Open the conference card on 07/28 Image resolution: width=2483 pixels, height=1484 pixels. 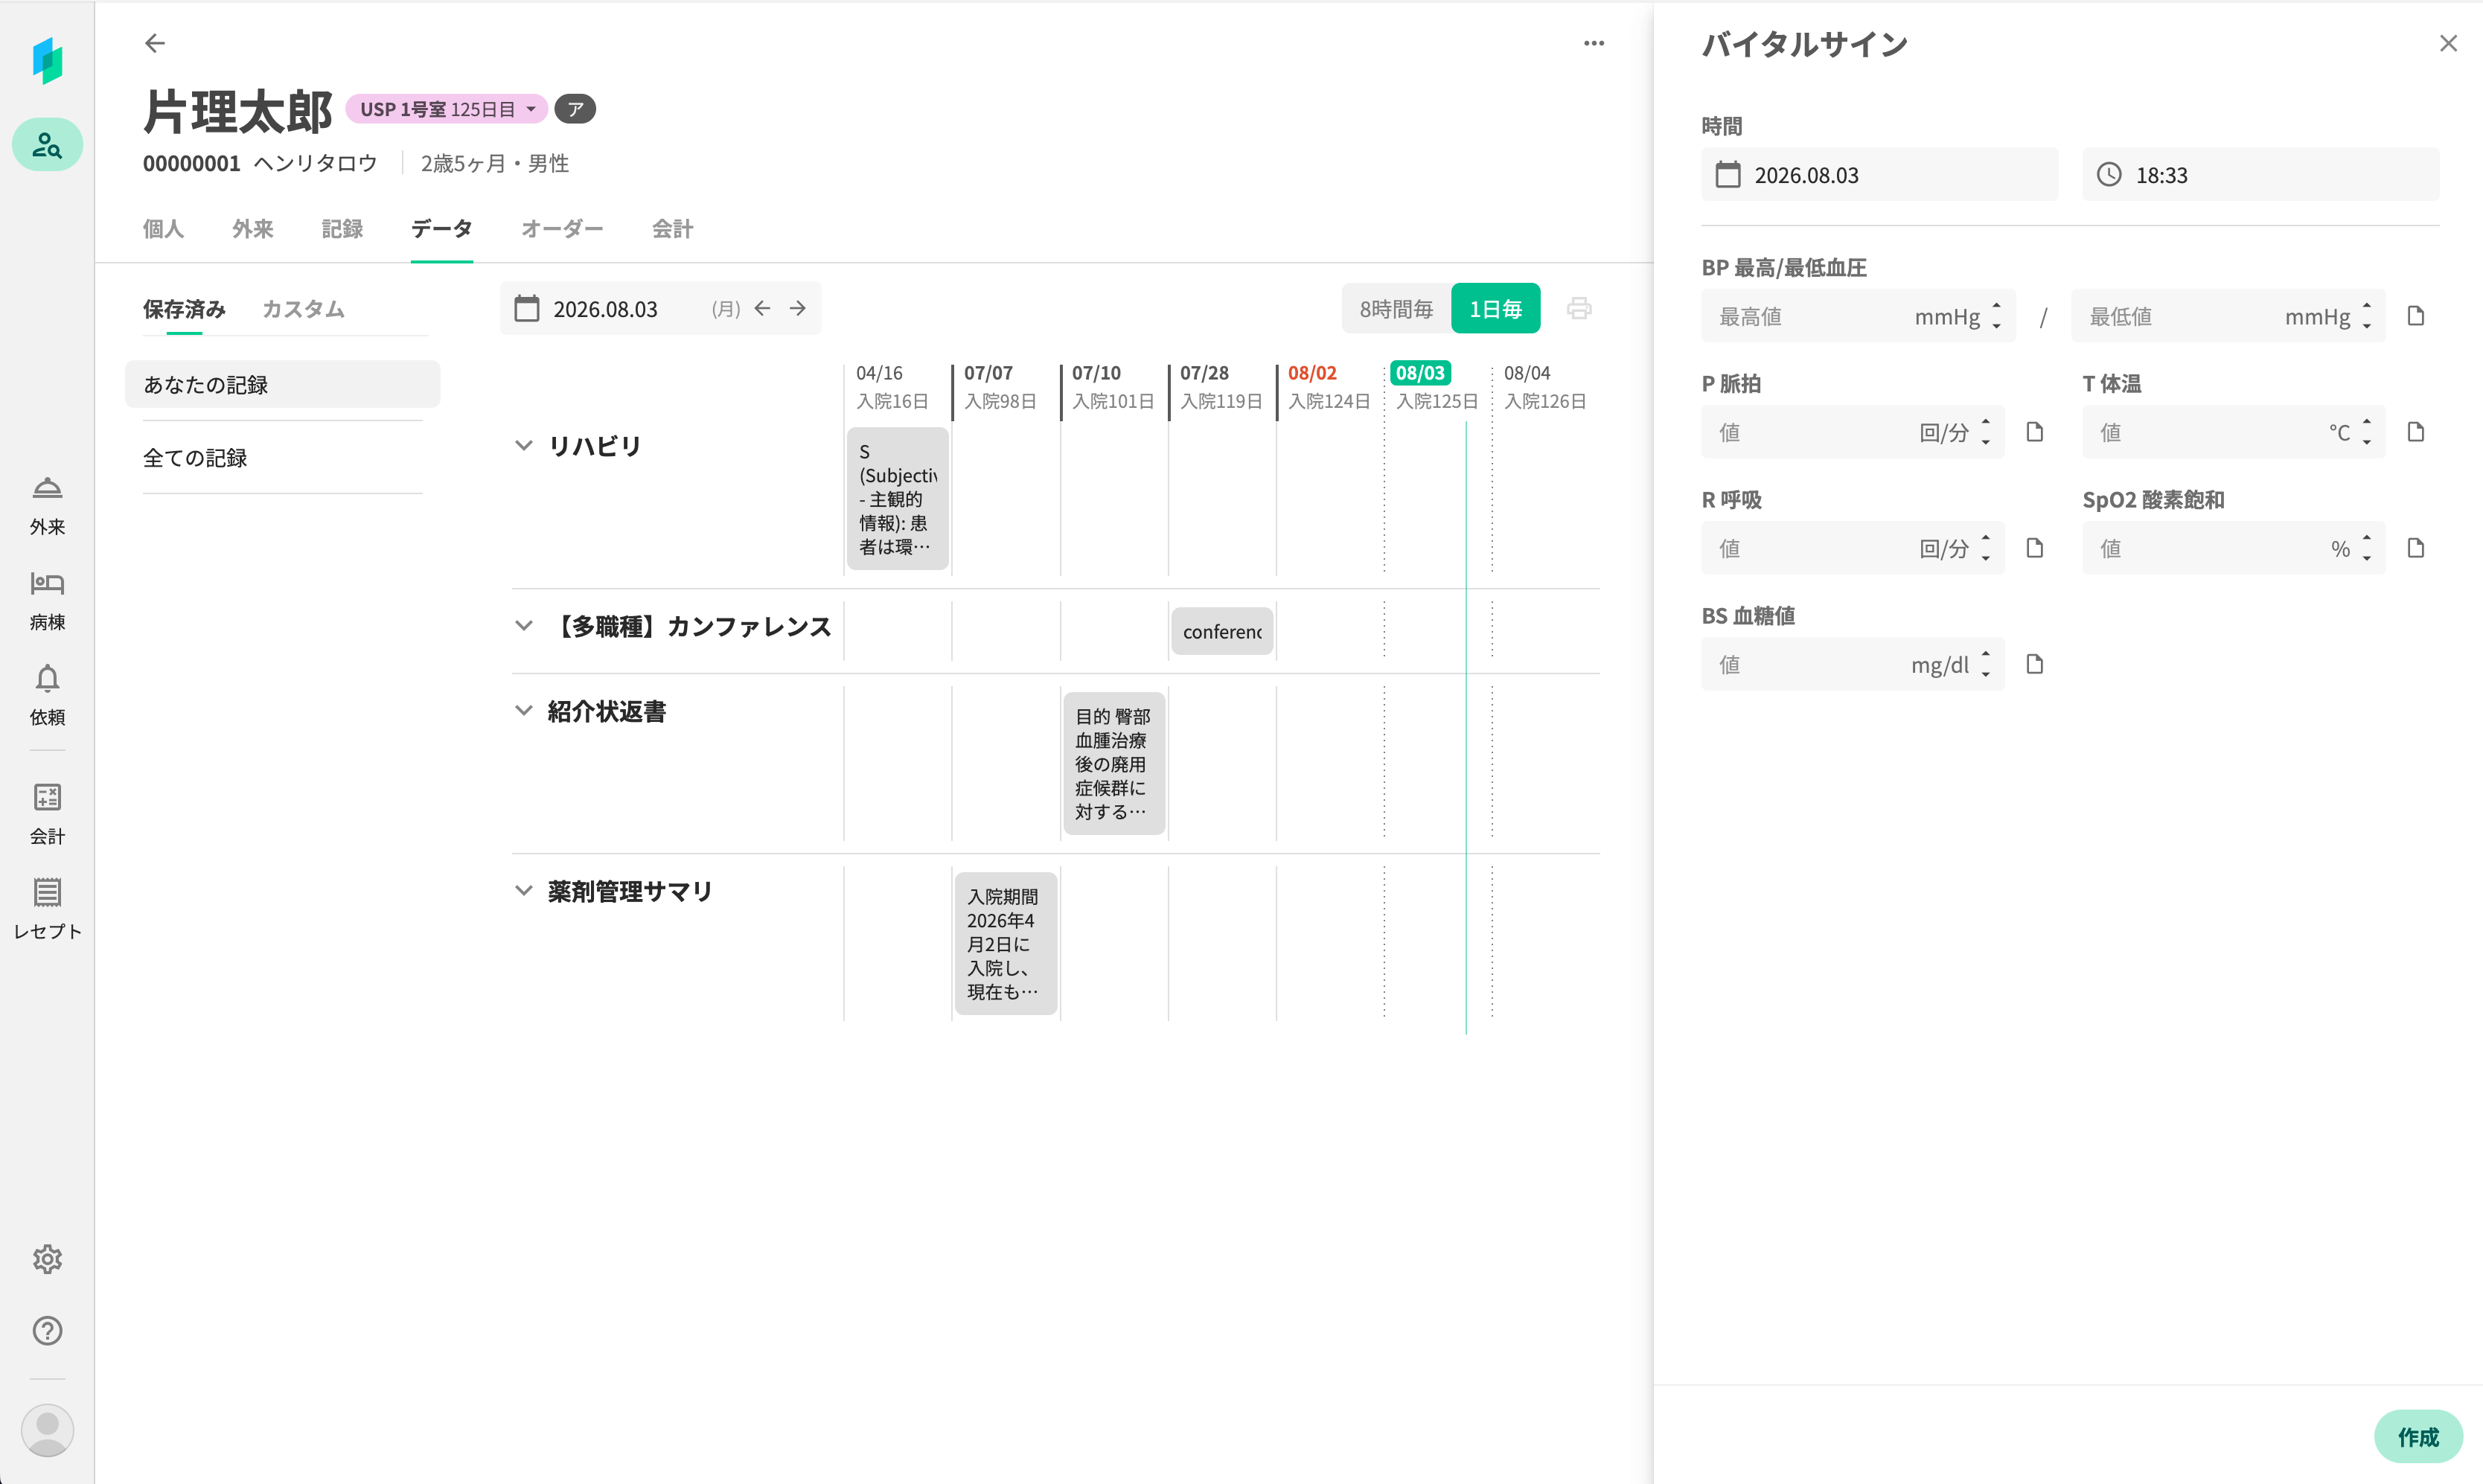pos(1222,631)
